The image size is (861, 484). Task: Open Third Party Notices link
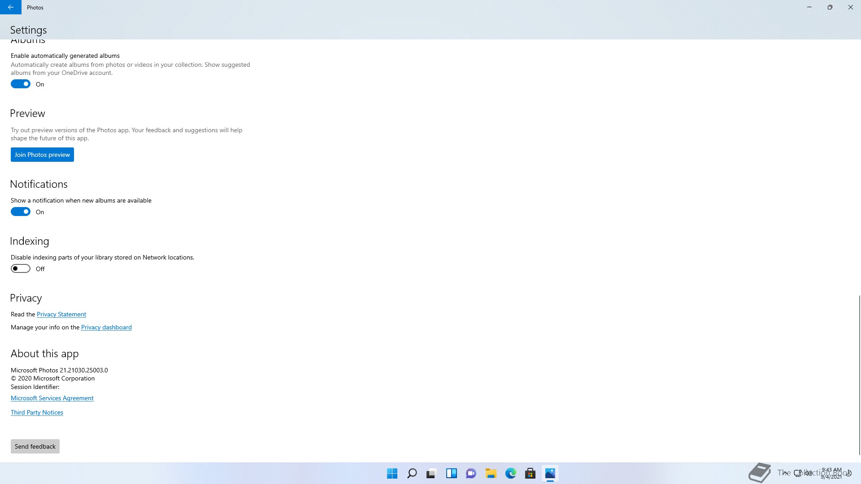pos(37,412)
